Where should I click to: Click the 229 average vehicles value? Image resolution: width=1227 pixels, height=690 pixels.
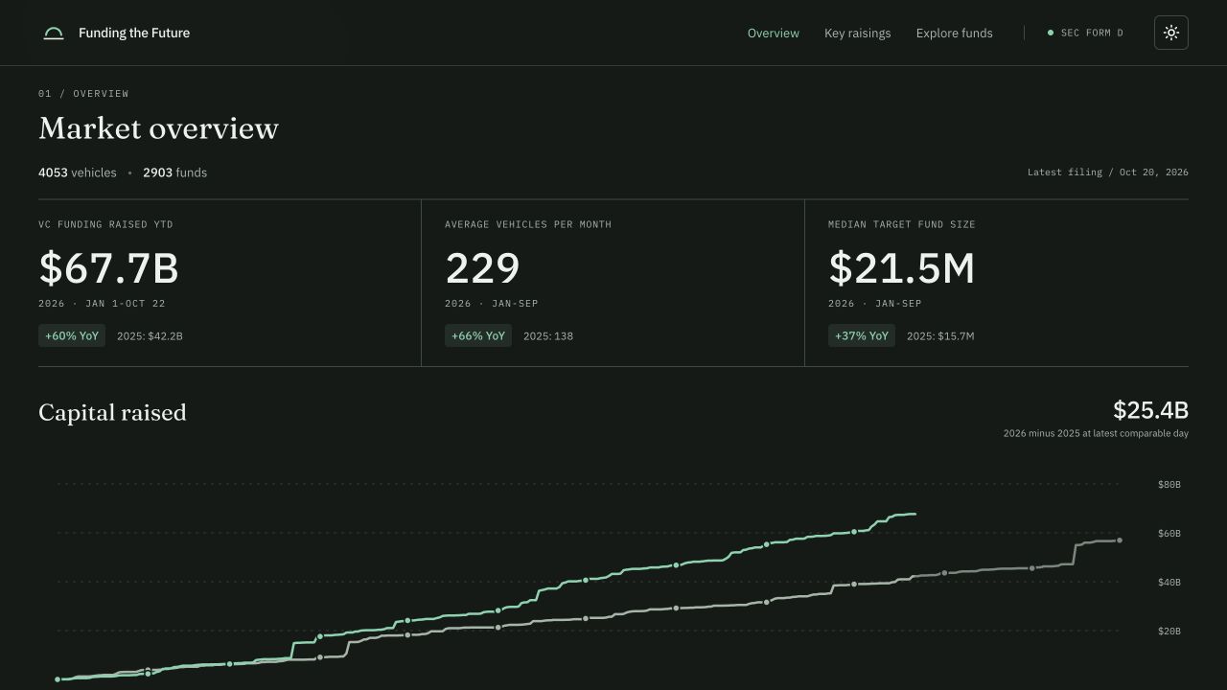click(483, 268)
